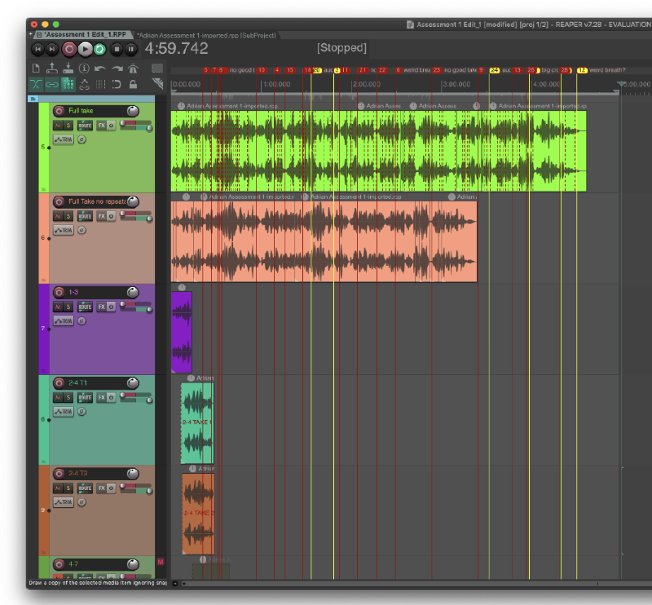Toggle the item grouping link button
Screen dimensions: 652x605
(x=52, y=85)
